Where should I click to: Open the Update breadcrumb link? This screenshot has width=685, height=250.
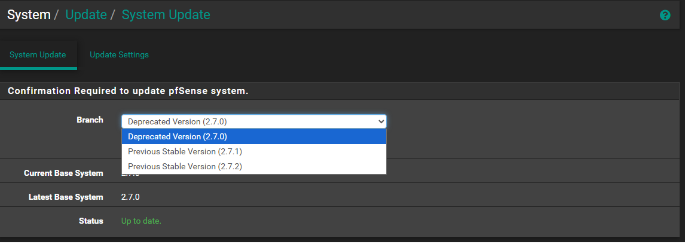[x=86, y=14]
